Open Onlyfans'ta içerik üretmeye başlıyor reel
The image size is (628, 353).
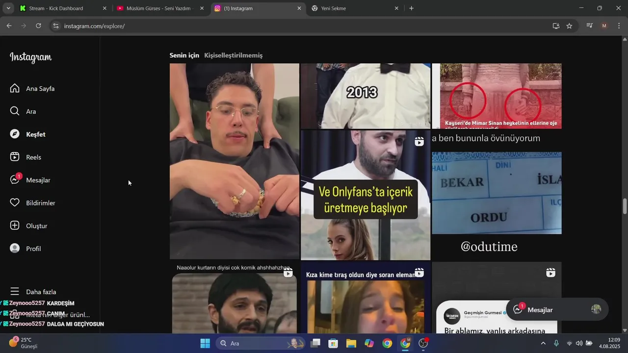[x=366, y=195]
